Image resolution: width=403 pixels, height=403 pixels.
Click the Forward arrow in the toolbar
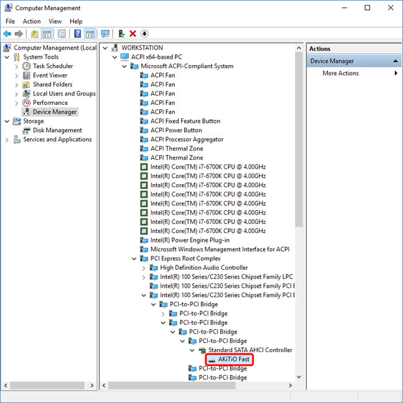tap(19, 33)
